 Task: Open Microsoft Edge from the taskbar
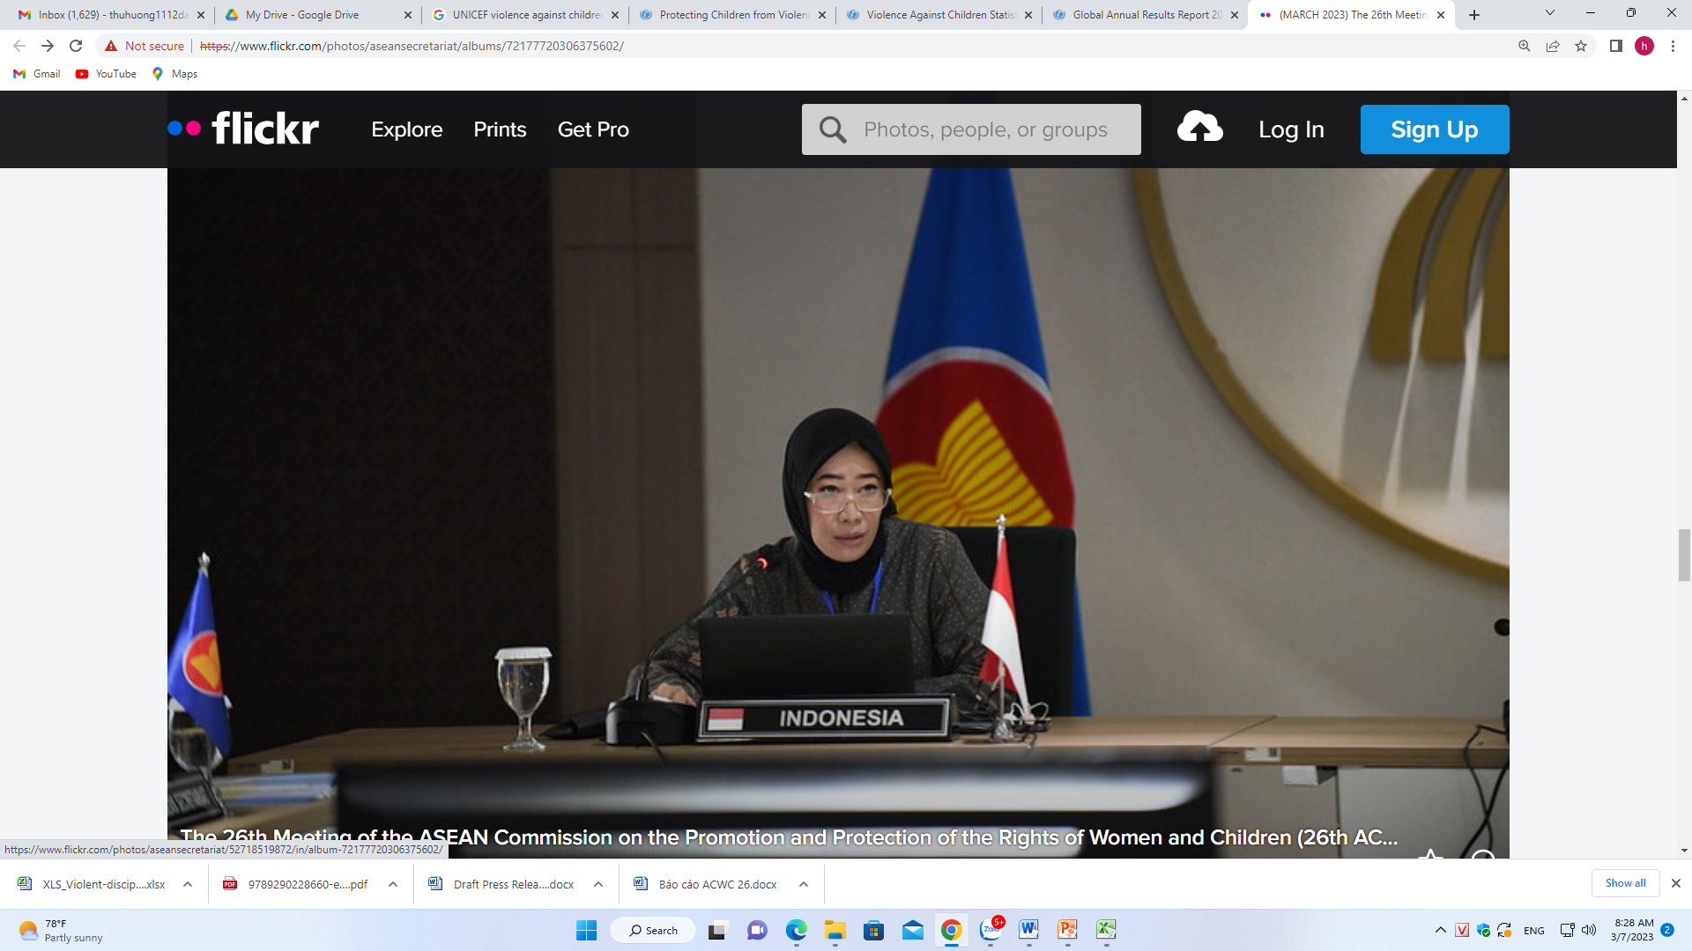[796, 930]
